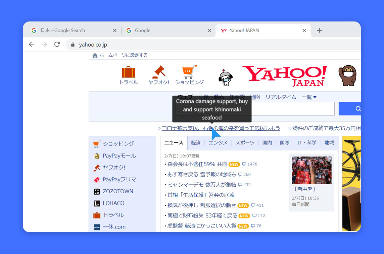This screenshot has height=254, width=384.
Task: Click sidebar ヤフオク! gavel icon
Action: click(97, 168)
